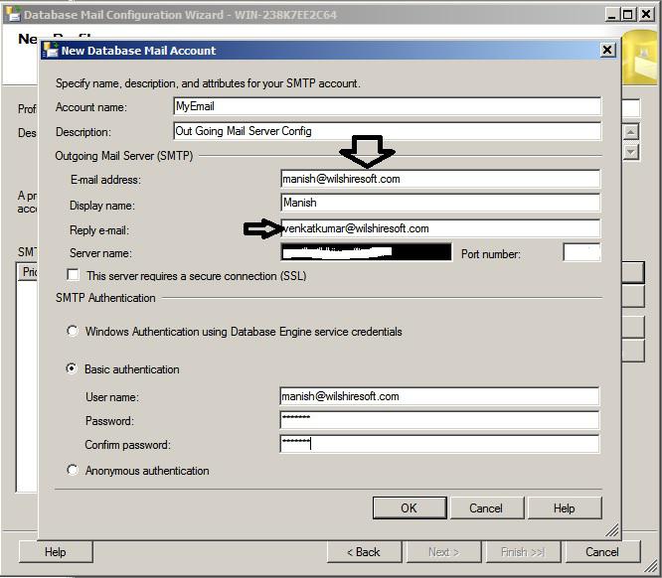Viewport: 662px width, 578px height.
Task: Click the Password field
Action: click(439, 420)
